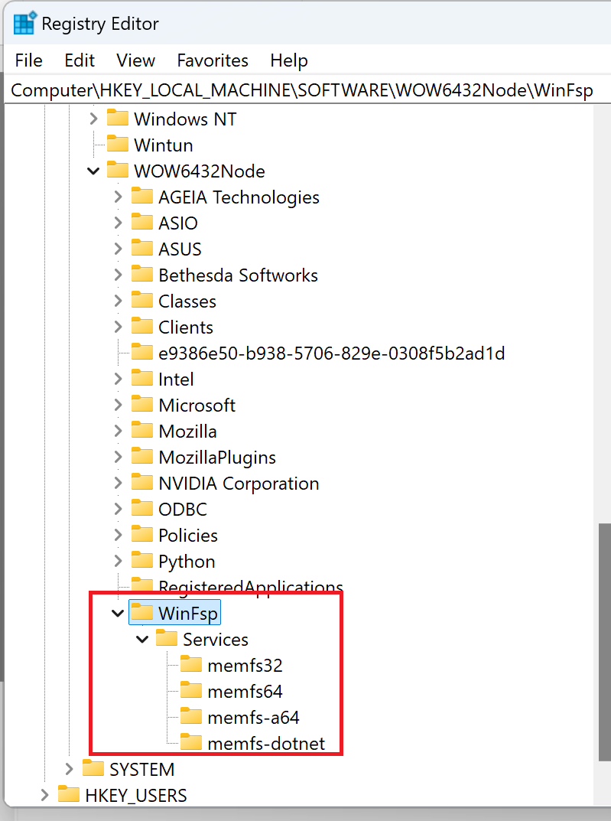611x821 pixels.
Task: Click the Services folder icon
Action: [x=167, y=638]
